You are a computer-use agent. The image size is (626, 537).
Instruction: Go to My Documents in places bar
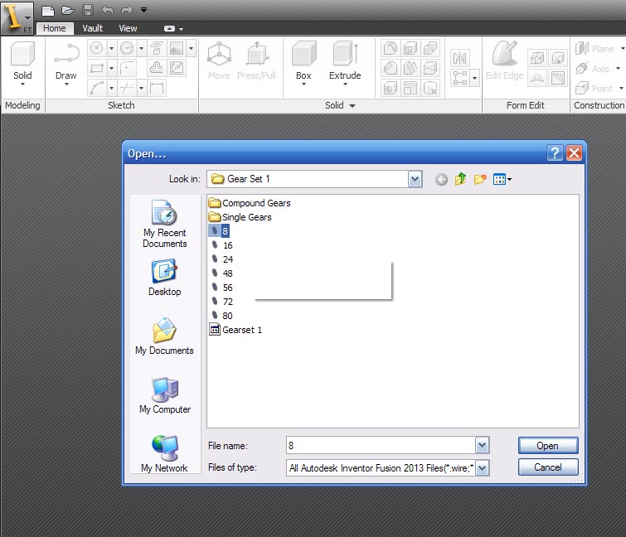pos(164,336)
